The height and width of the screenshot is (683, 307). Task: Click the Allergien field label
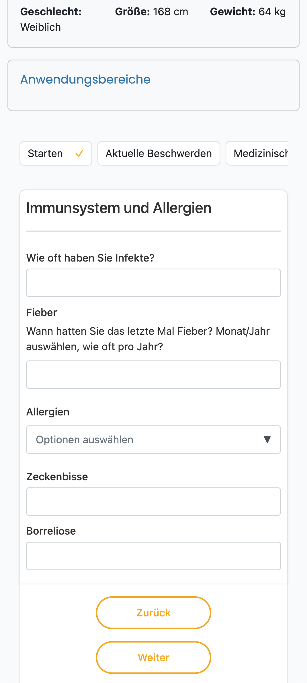click(x=48, y=412)
